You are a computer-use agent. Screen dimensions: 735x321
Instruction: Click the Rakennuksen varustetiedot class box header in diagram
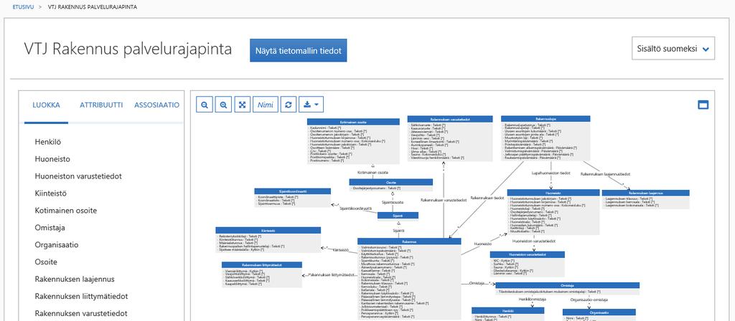[450, 120]
